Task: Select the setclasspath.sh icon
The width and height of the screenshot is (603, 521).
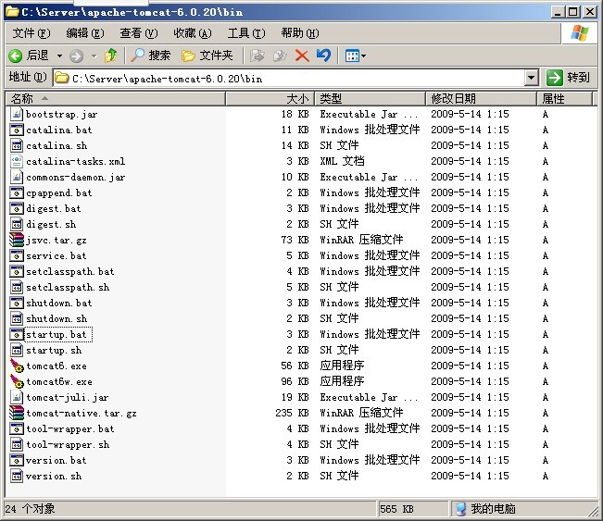Action: (16, 287)
